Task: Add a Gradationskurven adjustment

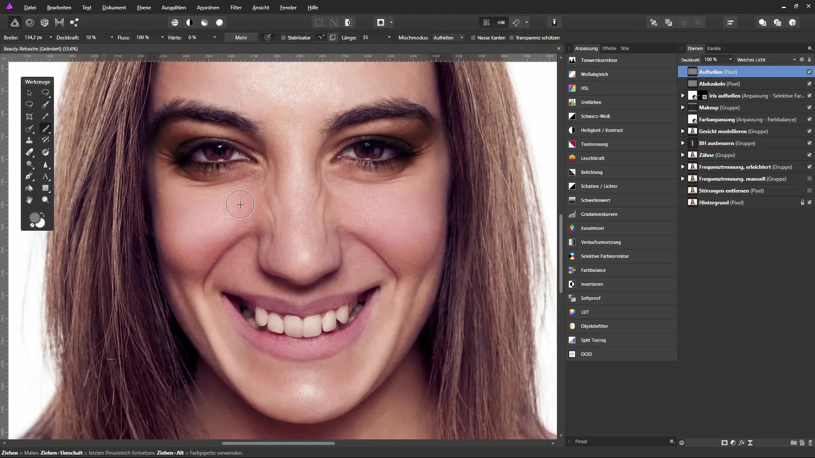Action: [621, 214]
